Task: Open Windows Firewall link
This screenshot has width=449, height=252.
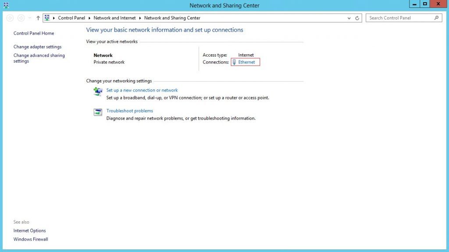Action: (31, 239)
